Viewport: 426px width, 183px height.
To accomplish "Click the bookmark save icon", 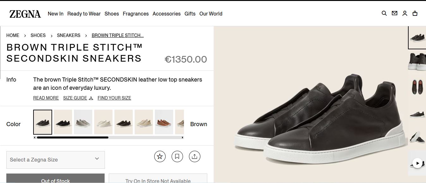I will point(177,156).
